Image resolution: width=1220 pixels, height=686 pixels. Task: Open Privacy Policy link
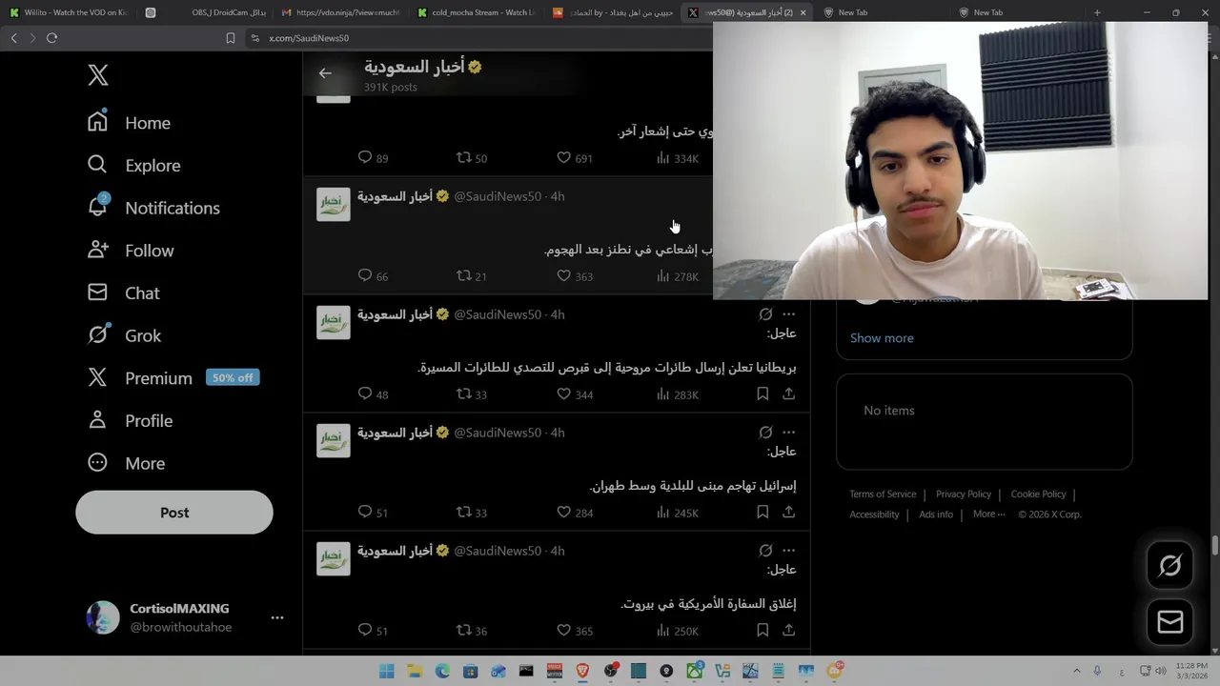(964, 494)
